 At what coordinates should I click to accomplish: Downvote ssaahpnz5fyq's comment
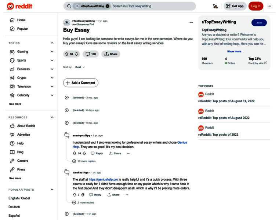pos(84,153)
